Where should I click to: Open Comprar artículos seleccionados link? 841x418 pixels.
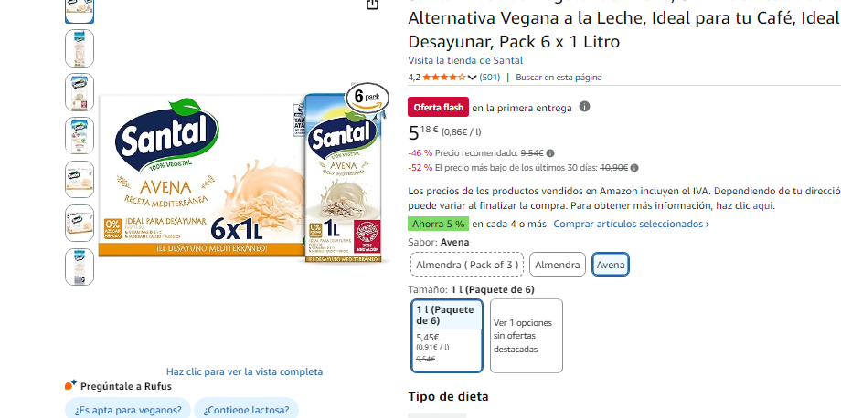632,224
